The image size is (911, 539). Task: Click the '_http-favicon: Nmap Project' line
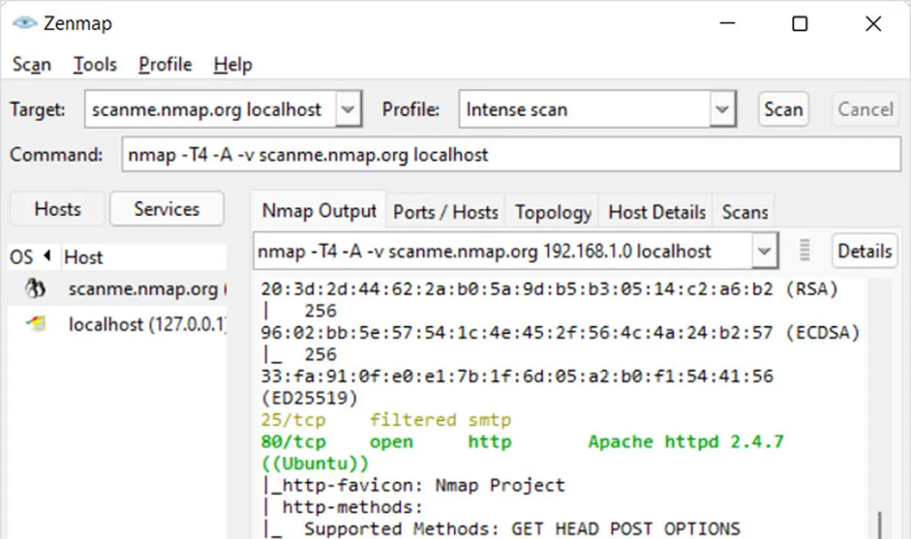[x=413, y=485]
